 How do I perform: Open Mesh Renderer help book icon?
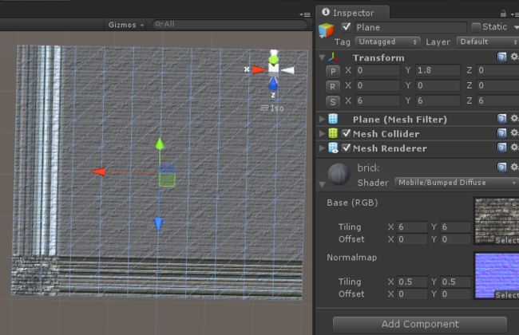[x=501, y=148]
